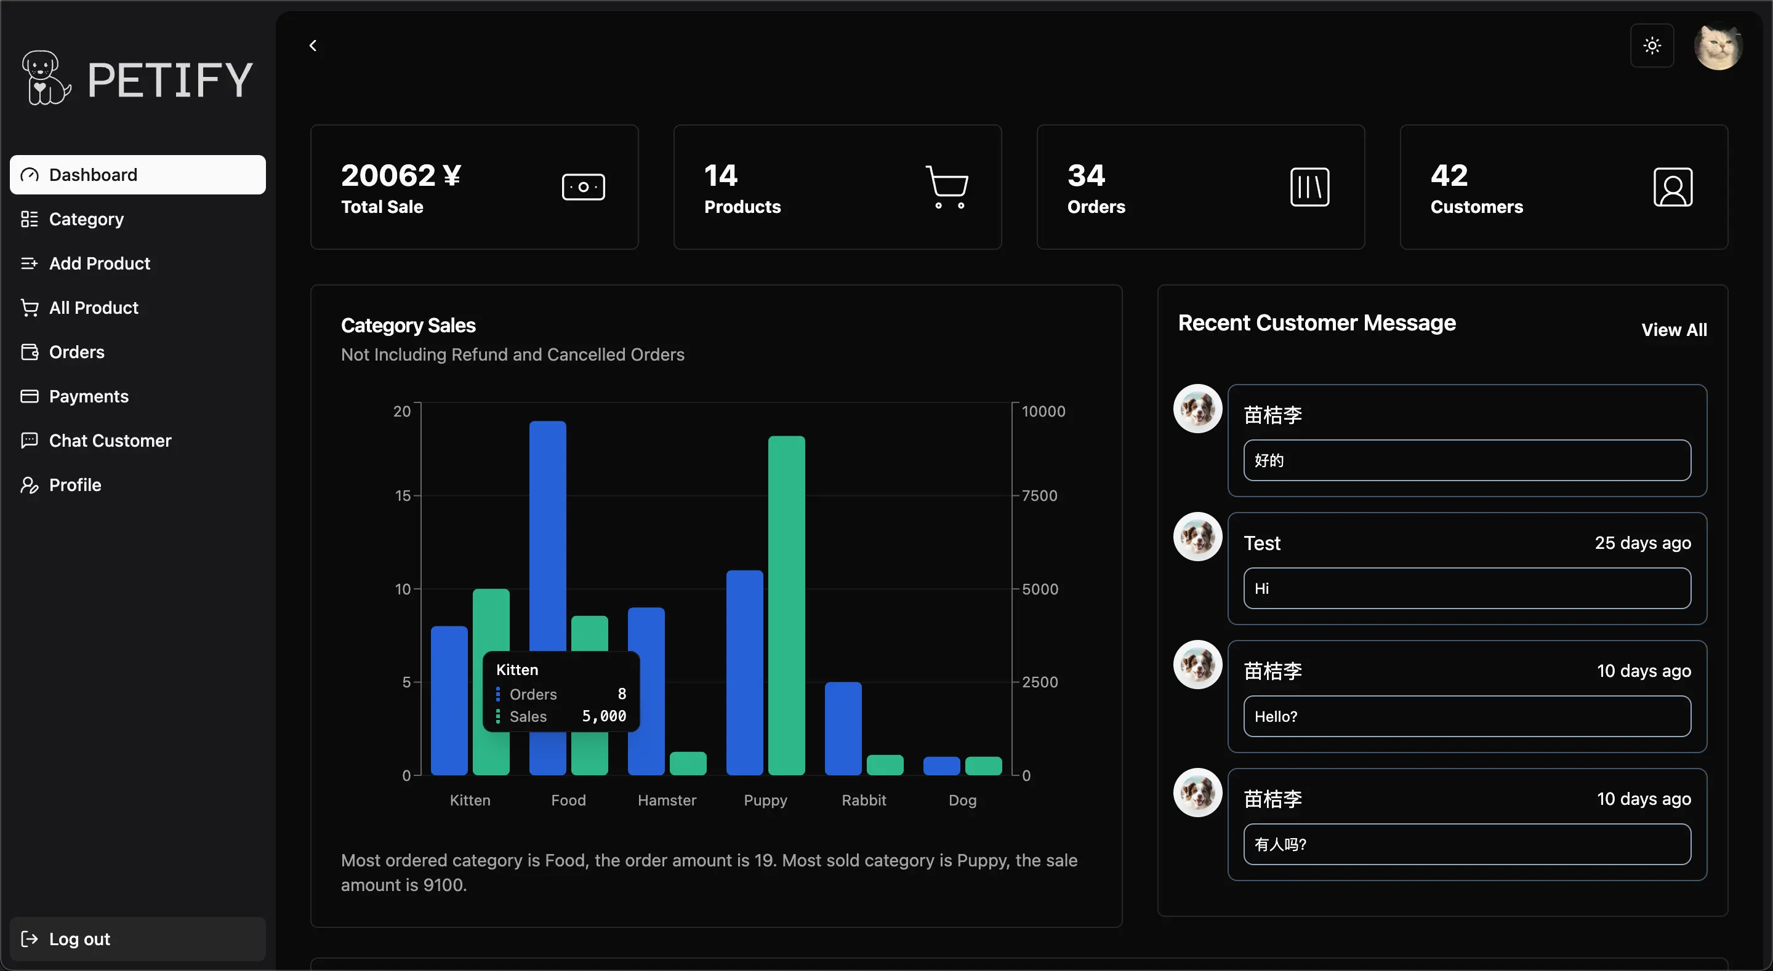Click the Orders library icon
Screen dimensions: 1773x971
1309,187
